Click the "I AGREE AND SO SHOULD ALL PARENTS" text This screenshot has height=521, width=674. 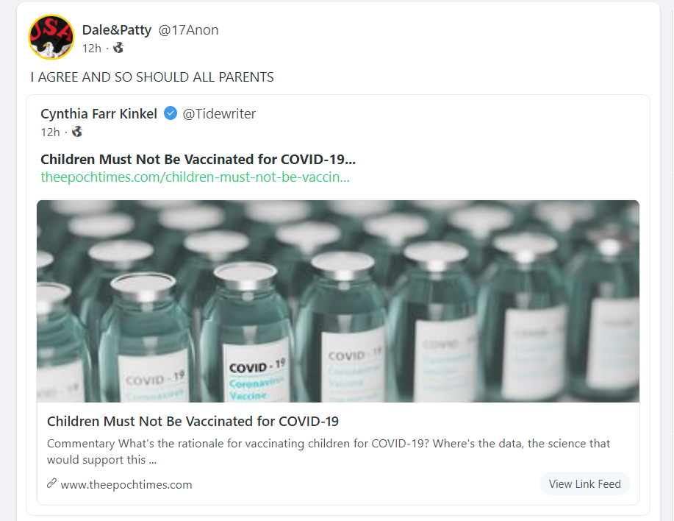point(152,77)
